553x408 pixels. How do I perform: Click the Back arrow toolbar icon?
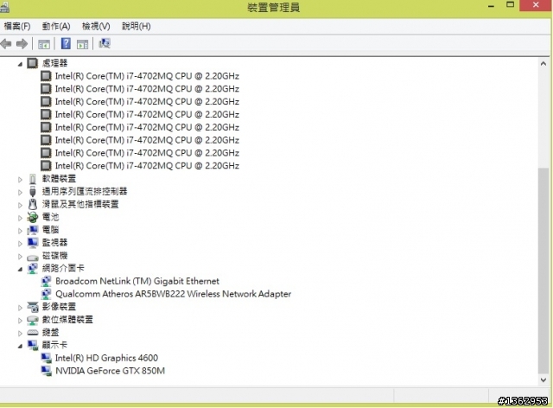click(6, 44)
